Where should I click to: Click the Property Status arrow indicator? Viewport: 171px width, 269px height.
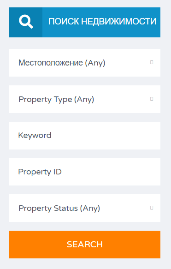coord(152,208)
